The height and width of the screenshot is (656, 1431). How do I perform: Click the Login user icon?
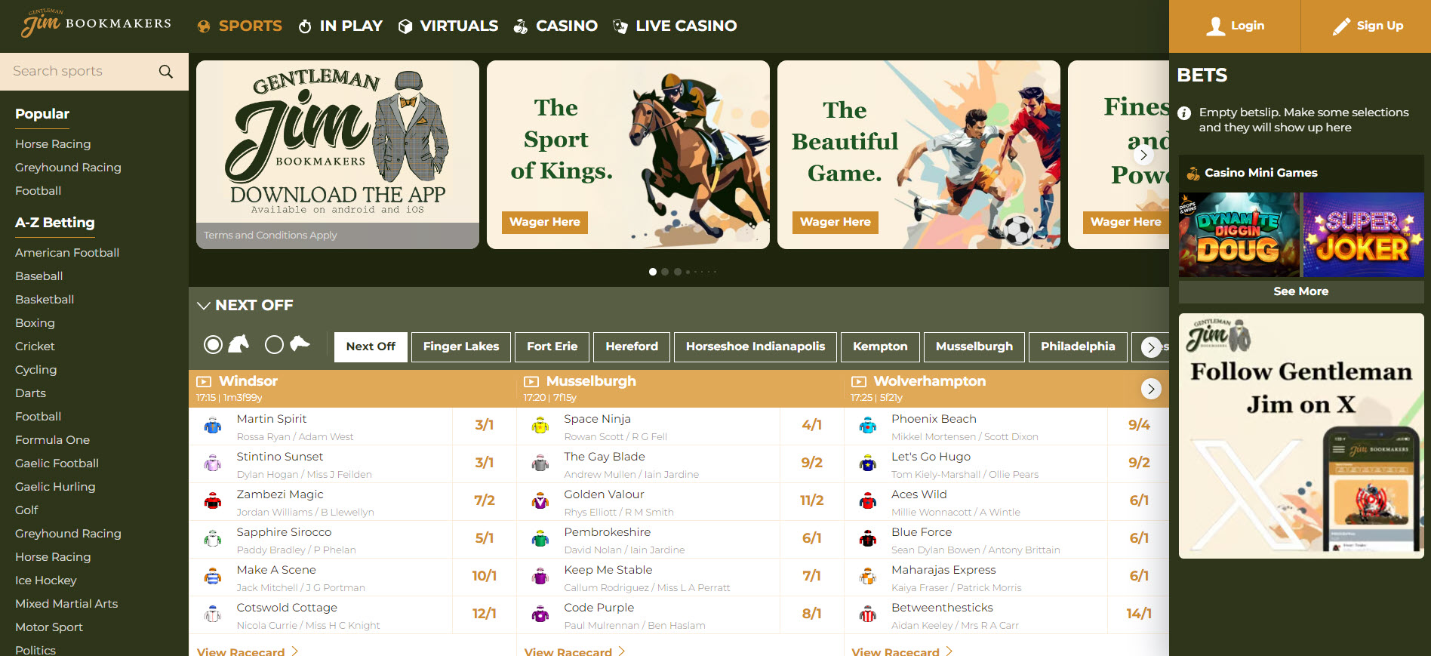[x=1215, y=26]
